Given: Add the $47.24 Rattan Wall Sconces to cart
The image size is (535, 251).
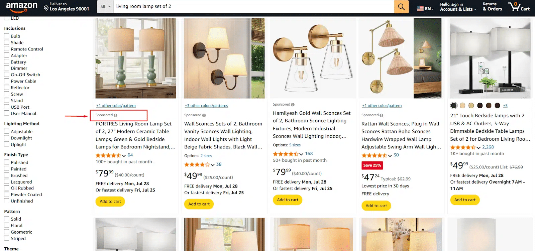Looking at the screenshot, I should click(x=376, y=206).
